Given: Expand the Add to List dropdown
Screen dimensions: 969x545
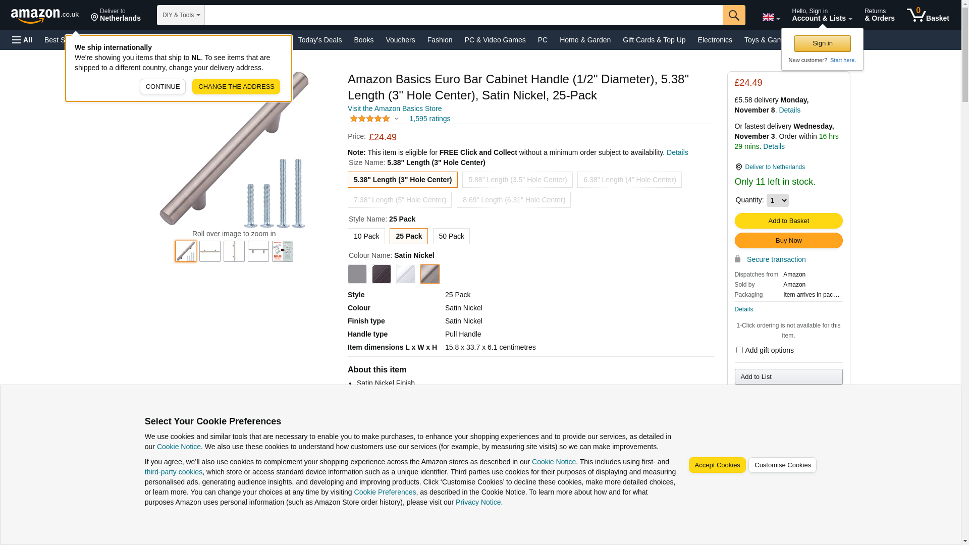Looking at the screenshot, I should (788, 377).
